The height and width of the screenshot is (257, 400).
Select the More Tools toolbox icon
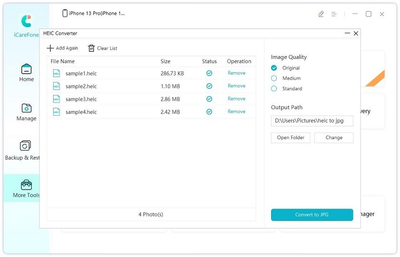(26, 185)
